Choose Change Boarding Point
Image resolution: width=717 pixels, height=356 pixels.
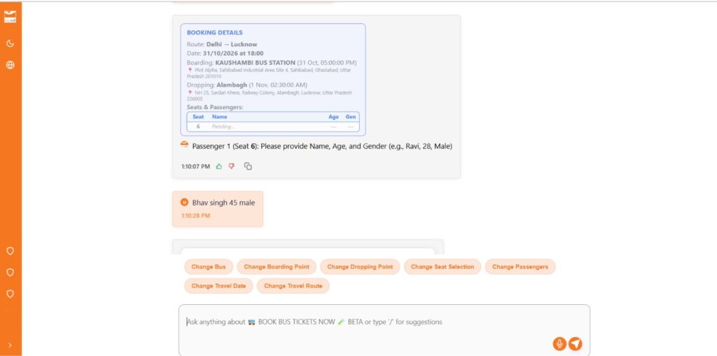277,267
